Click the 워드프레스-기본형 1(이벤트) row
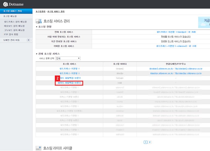 pyautogui.click(x=69, y=111)
